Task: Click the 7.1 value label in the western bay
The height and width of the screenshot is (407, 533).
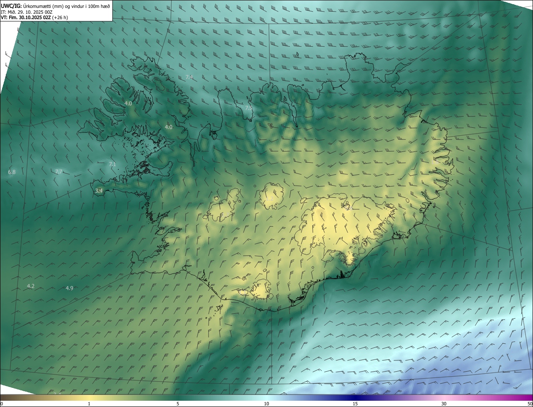Action: (x=112, y=164)
